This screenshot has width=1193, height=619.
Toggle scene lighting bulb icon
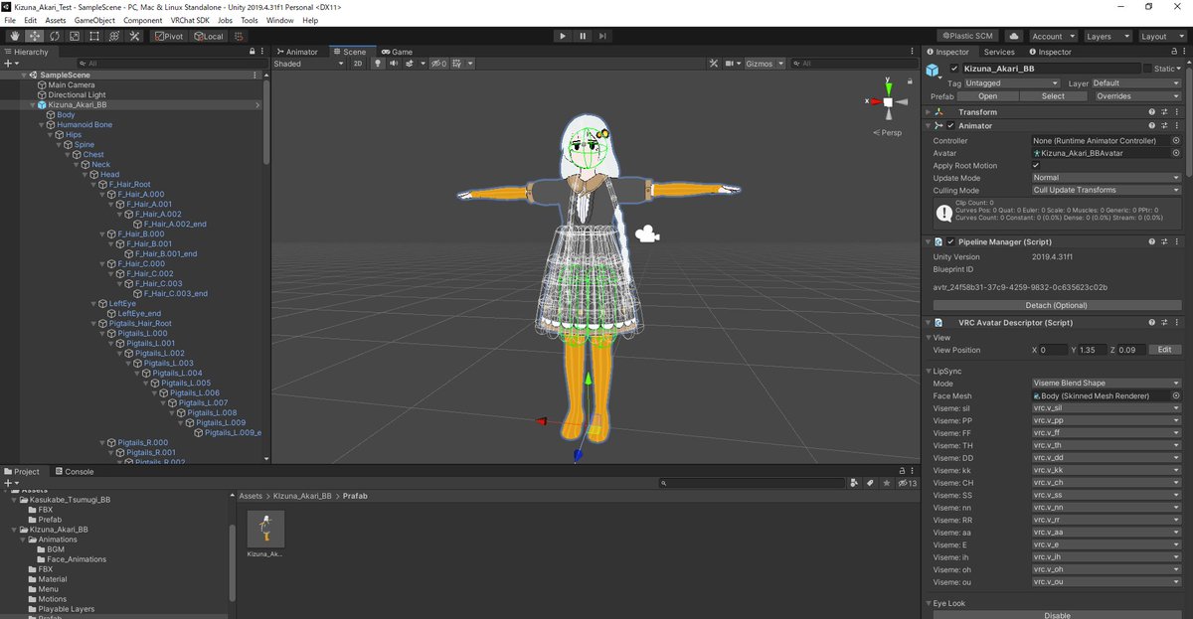pos(378,64)
